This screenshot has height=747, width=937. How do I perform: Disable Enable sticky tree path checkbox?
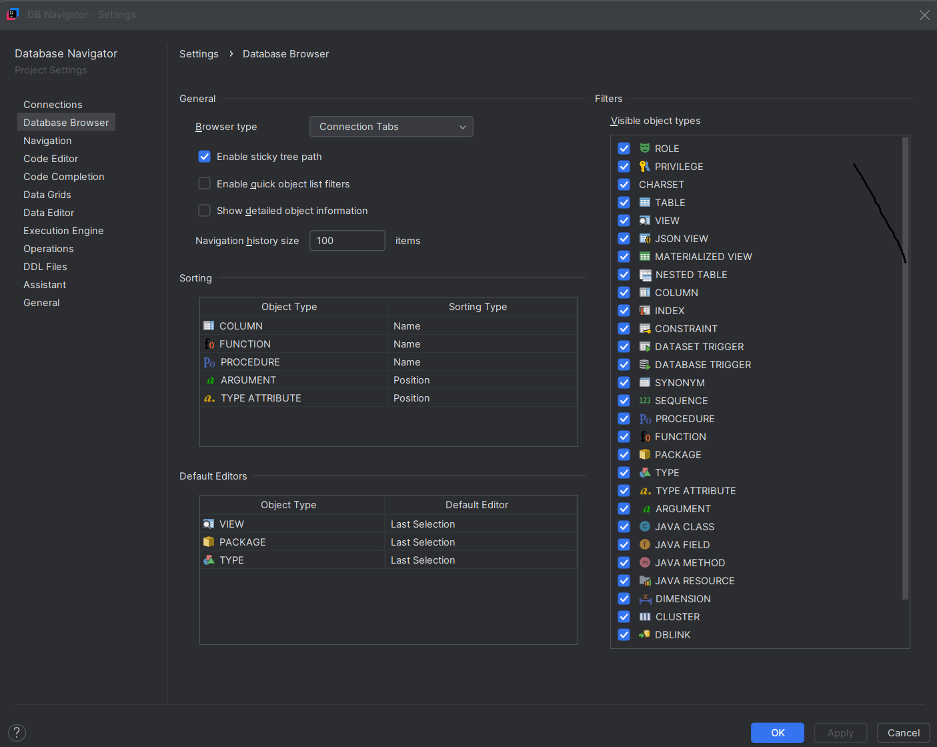(x=205, y=157)
